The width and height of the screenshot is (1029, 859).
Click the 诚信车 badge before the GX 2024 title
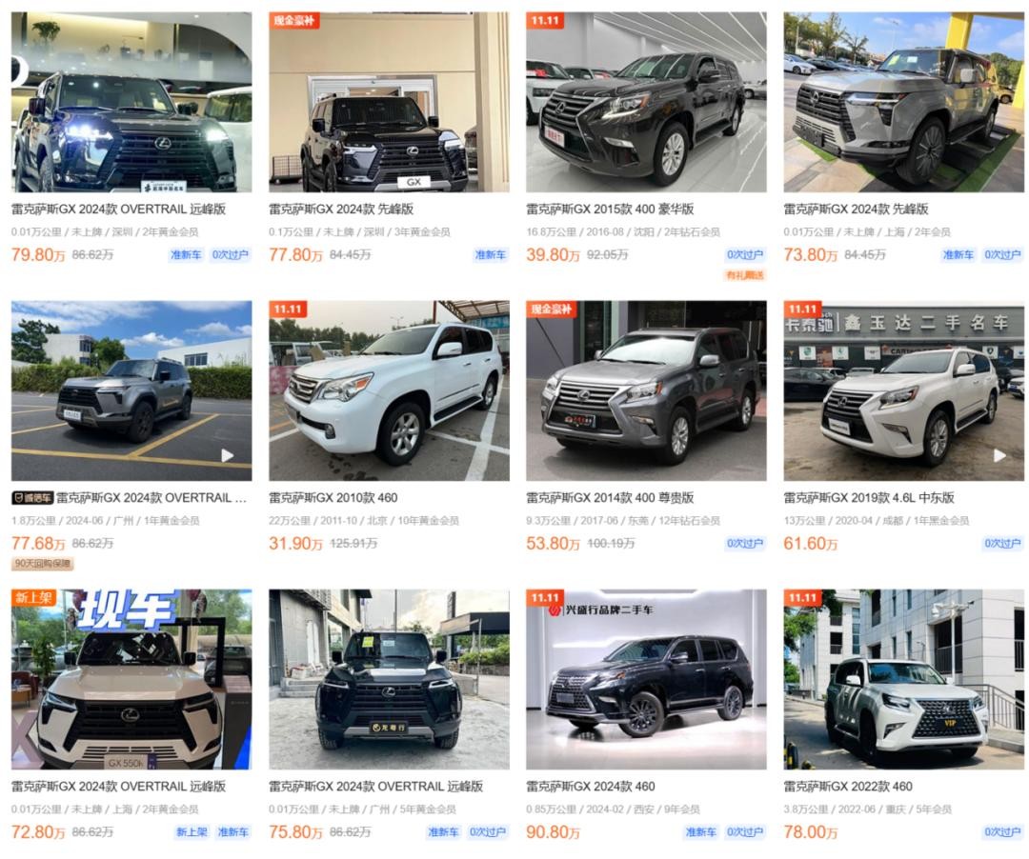pyautogui.click(x=32, y=498)
